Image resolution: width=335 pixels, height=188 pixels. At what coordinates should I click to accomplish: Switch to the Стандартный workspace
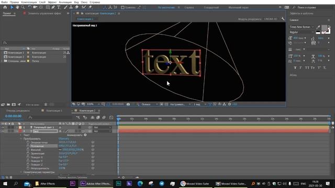click(211, 7)
